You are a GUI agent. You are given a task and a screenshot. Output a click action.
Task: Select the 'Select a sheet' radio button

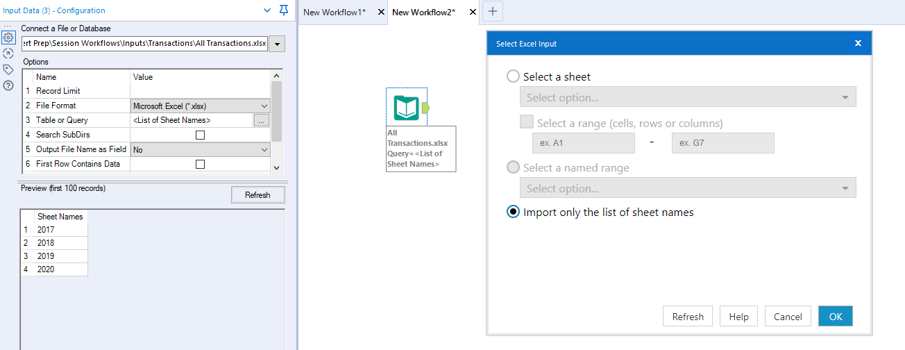point(514,76)
